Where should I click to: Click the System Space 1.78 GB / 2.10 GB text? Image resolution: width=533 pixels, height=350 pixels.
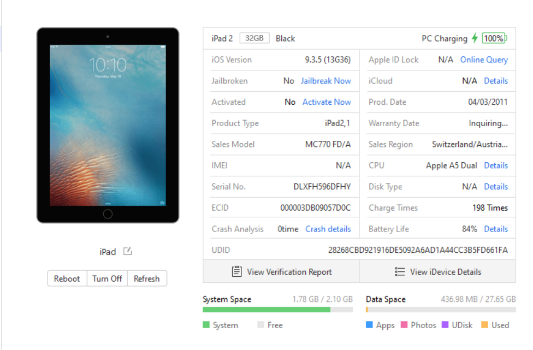tap(322, 299)
